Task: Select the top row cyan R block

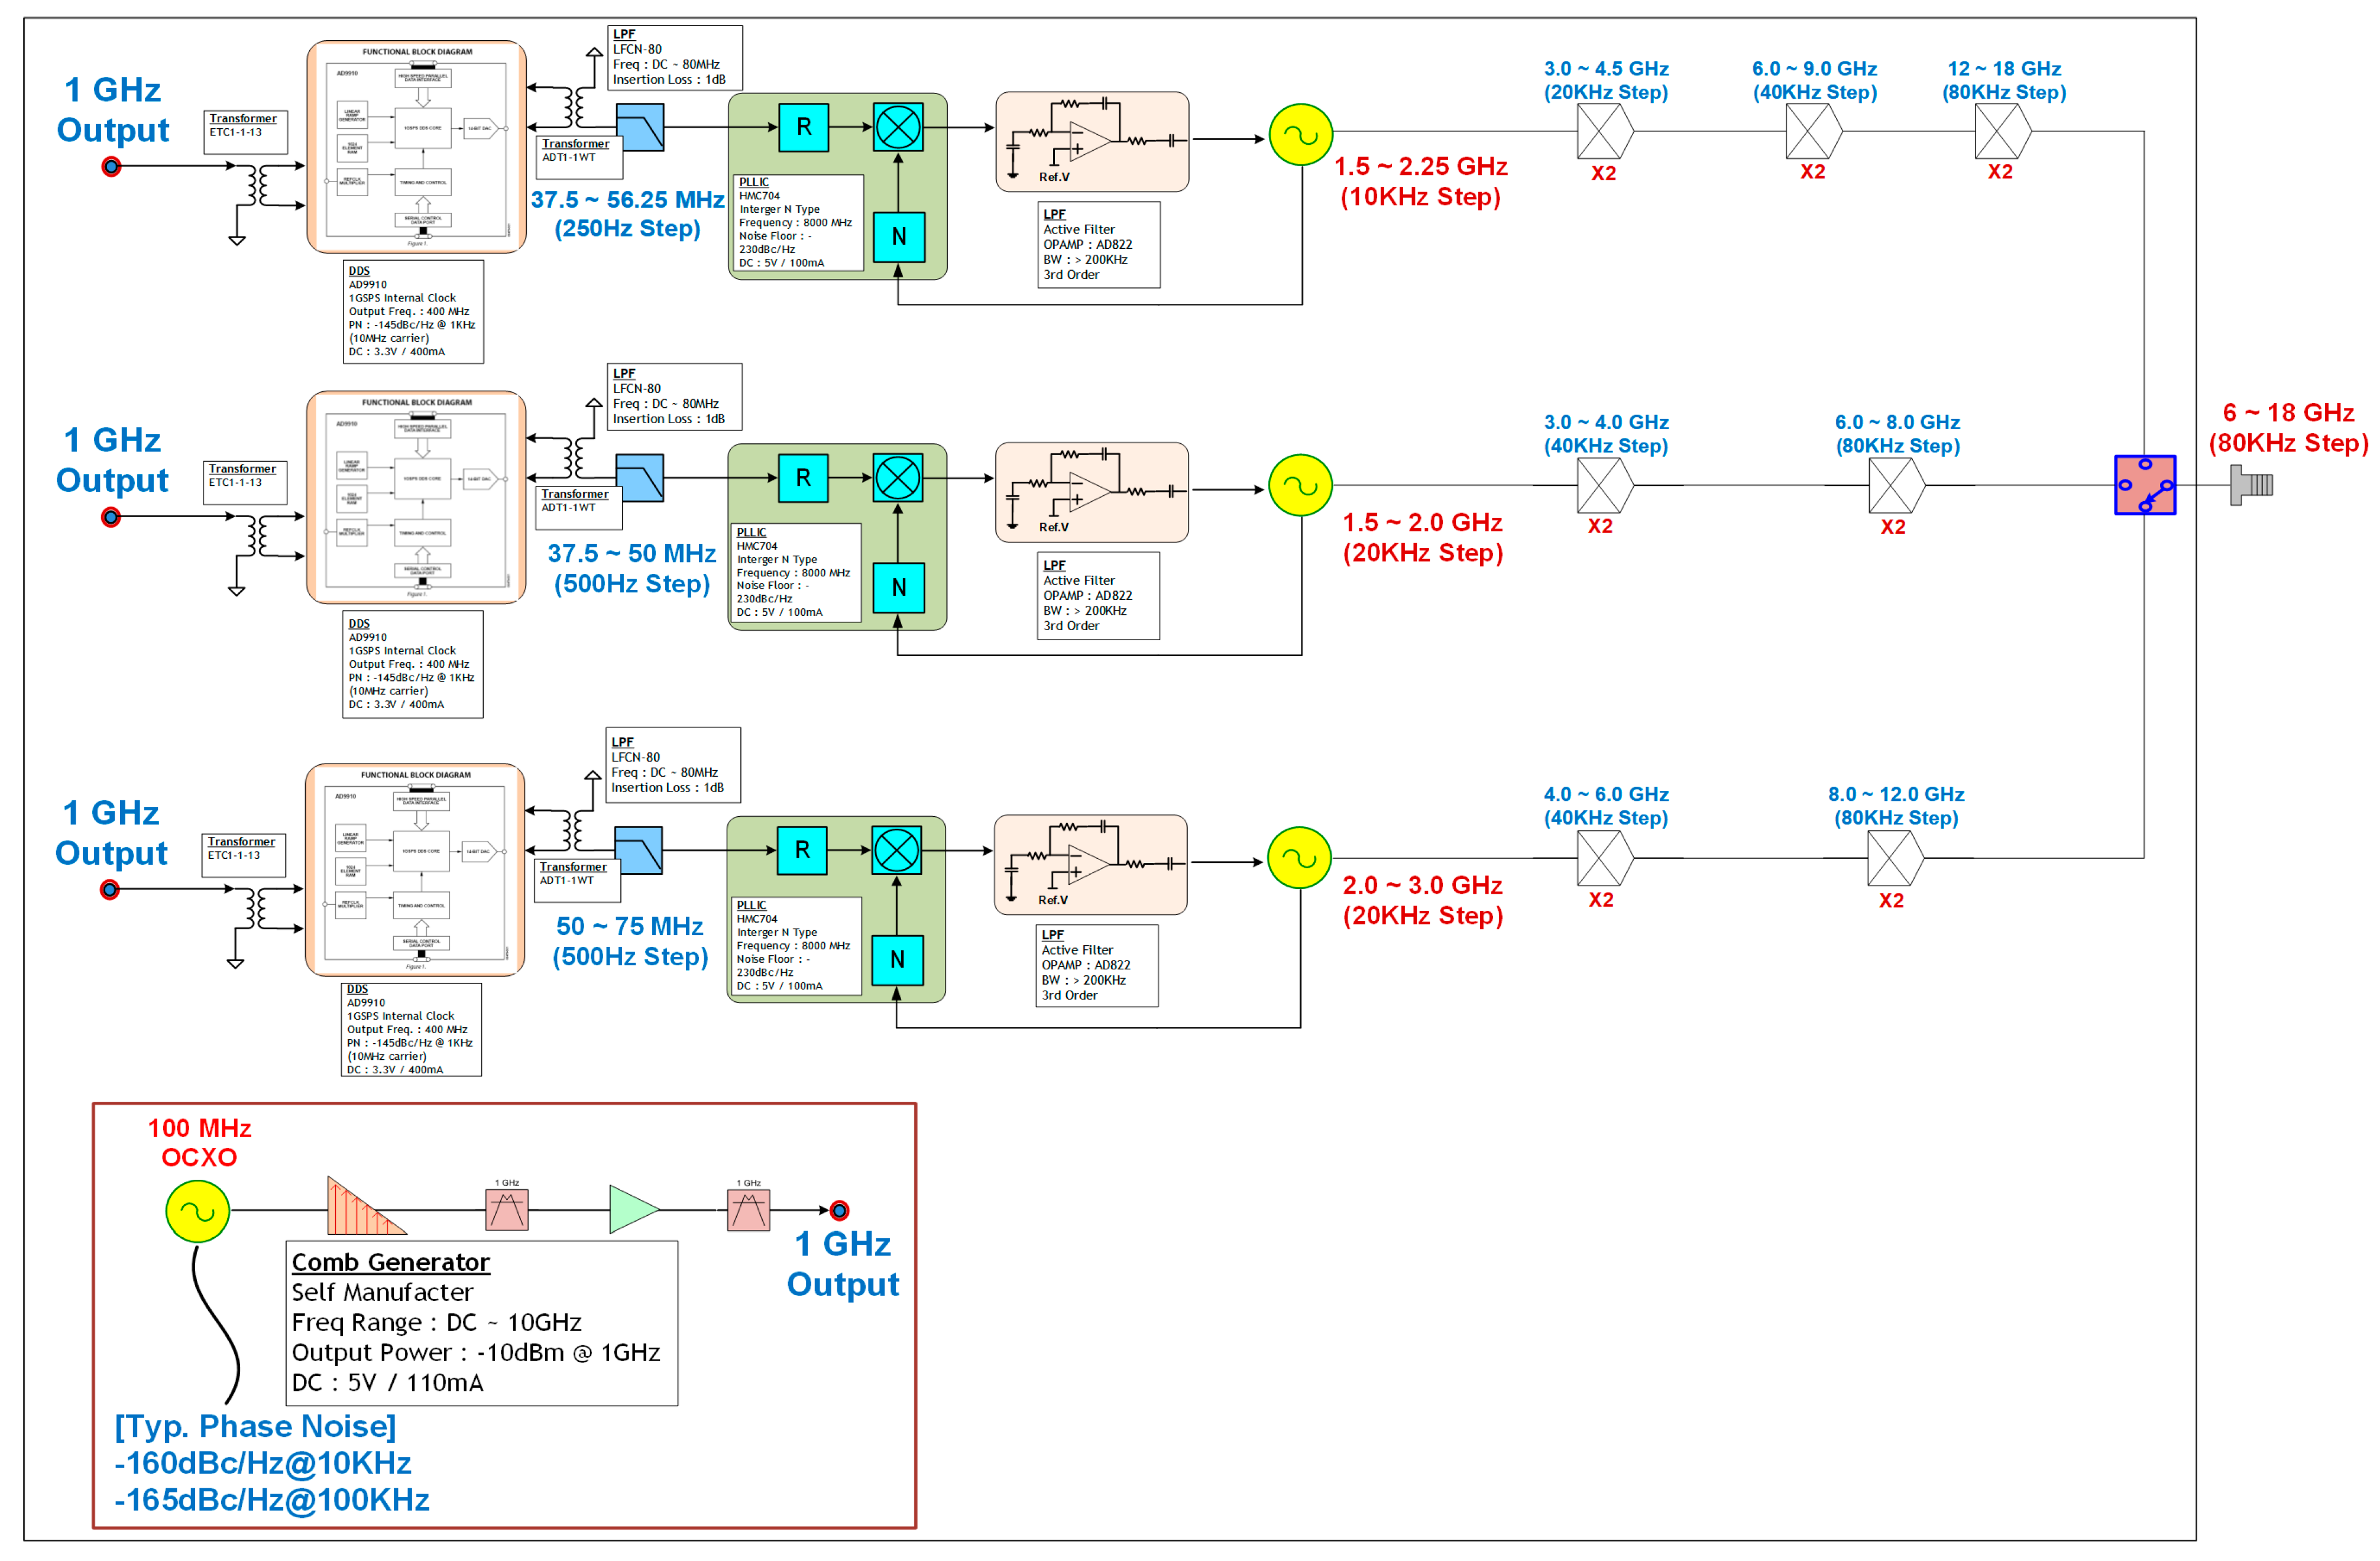Action: tap(803, 127)
